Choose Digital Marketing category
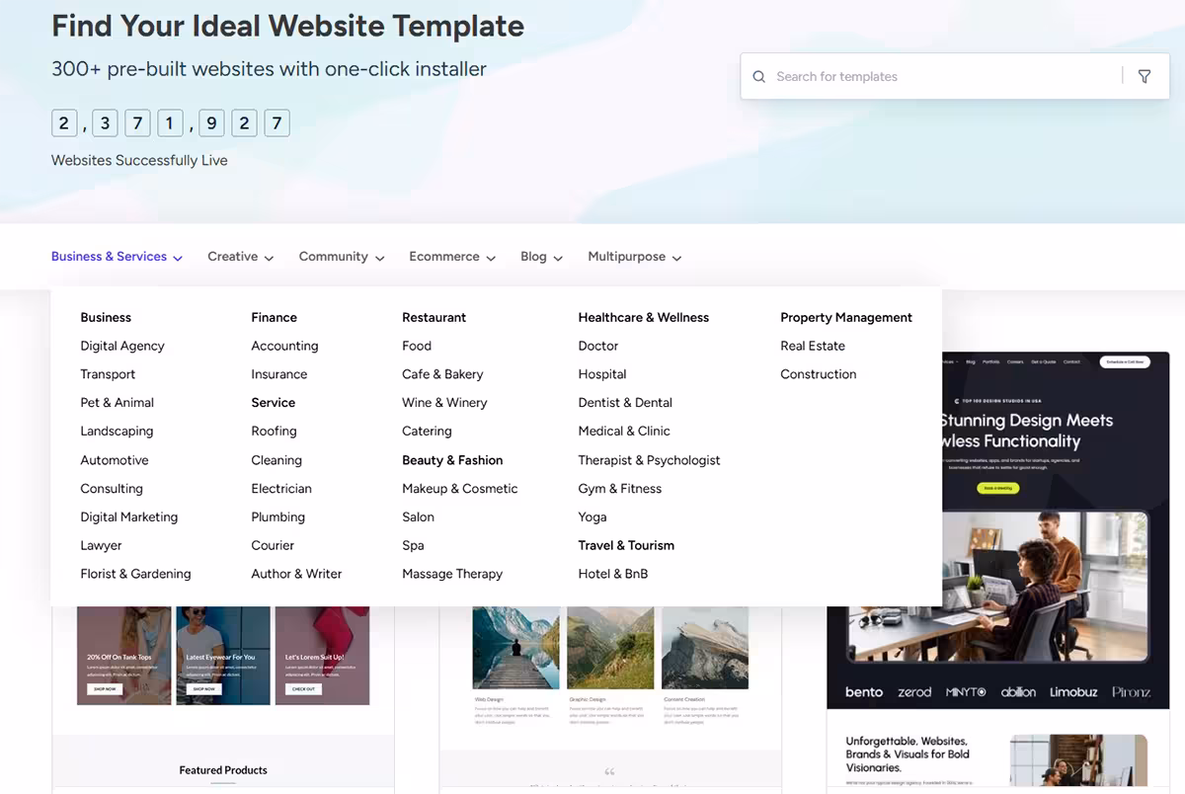 (x=129, y=517)
